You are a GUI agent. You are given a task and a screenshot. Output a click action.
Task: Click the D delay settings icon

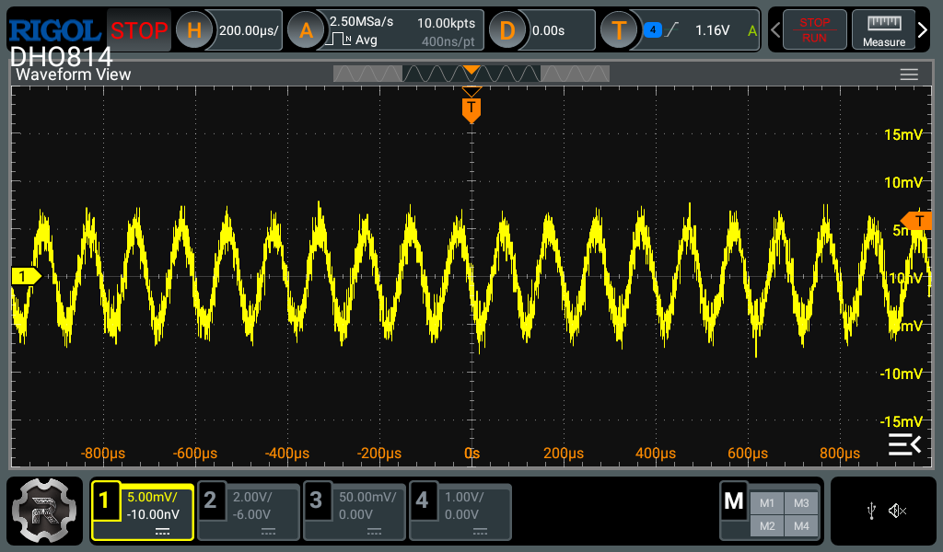(506, 30)
